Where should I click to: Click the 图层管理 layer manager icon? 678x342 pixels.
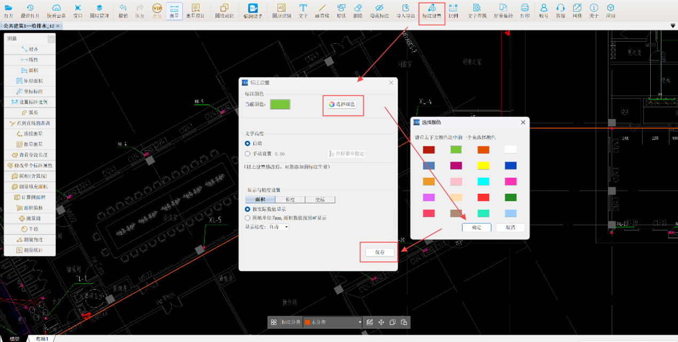point(99,10)
